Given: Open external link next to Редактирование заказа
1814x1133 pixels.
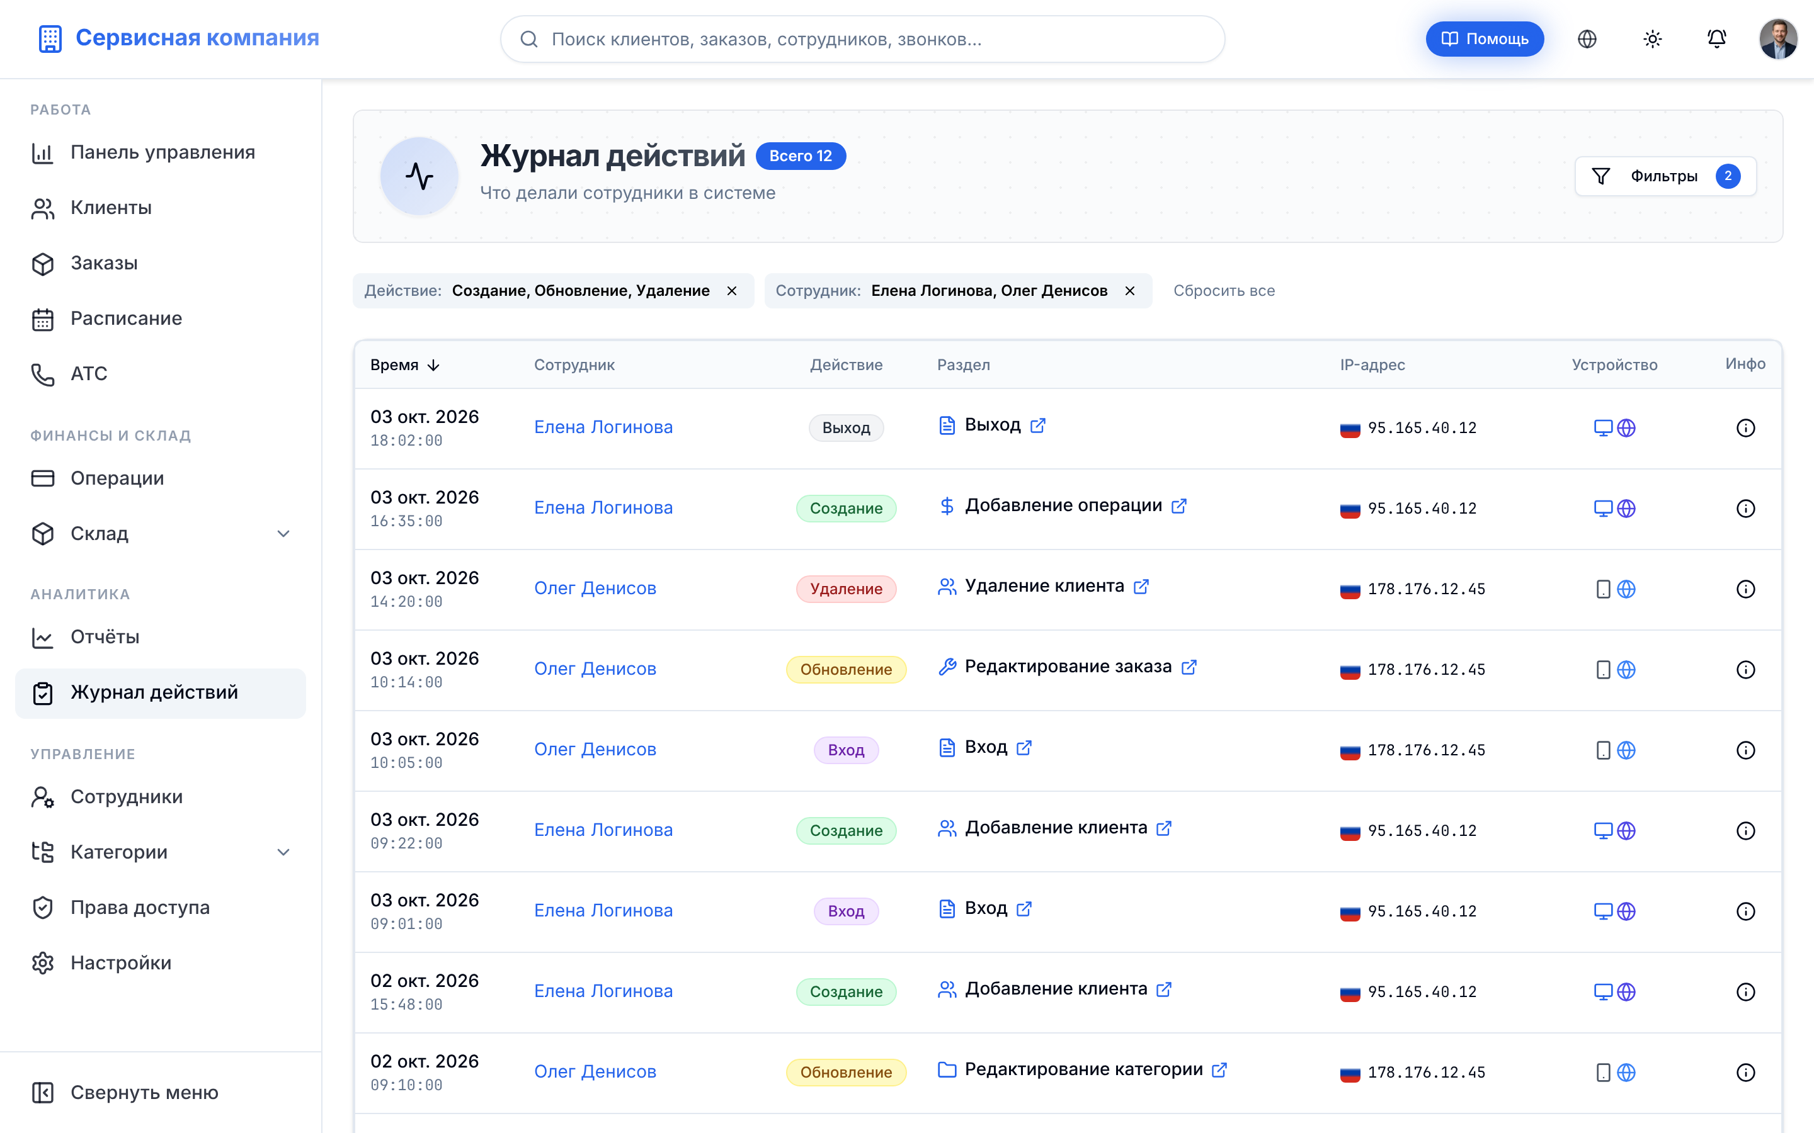Looking at the screenshot, I should point(1189,667).
